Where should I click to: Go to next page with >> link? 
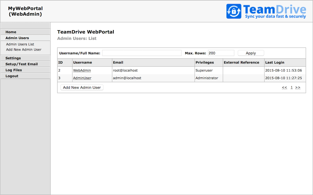[298, 87]
